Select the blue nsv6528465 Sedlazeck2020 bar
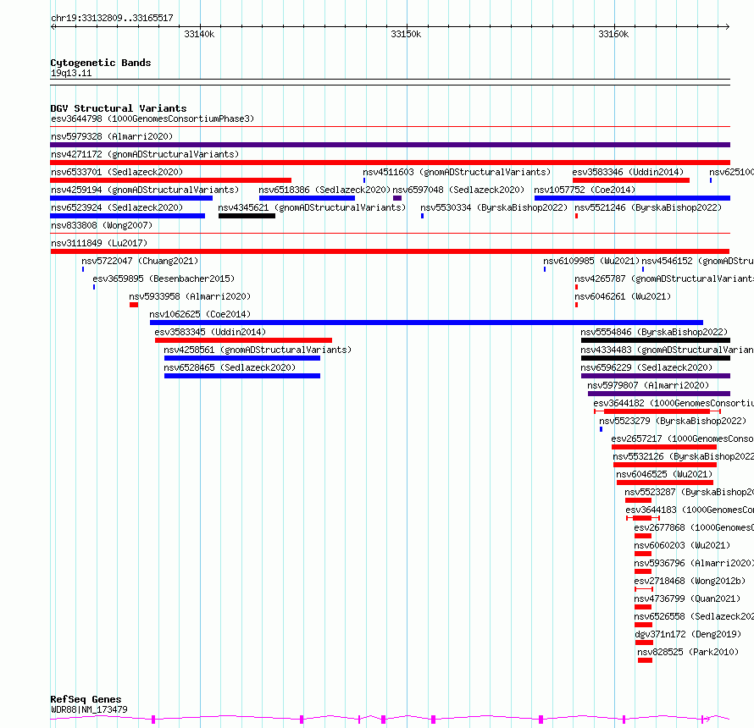Image resolution: width=754 pixels, height=728 pixels. [242, 376]
